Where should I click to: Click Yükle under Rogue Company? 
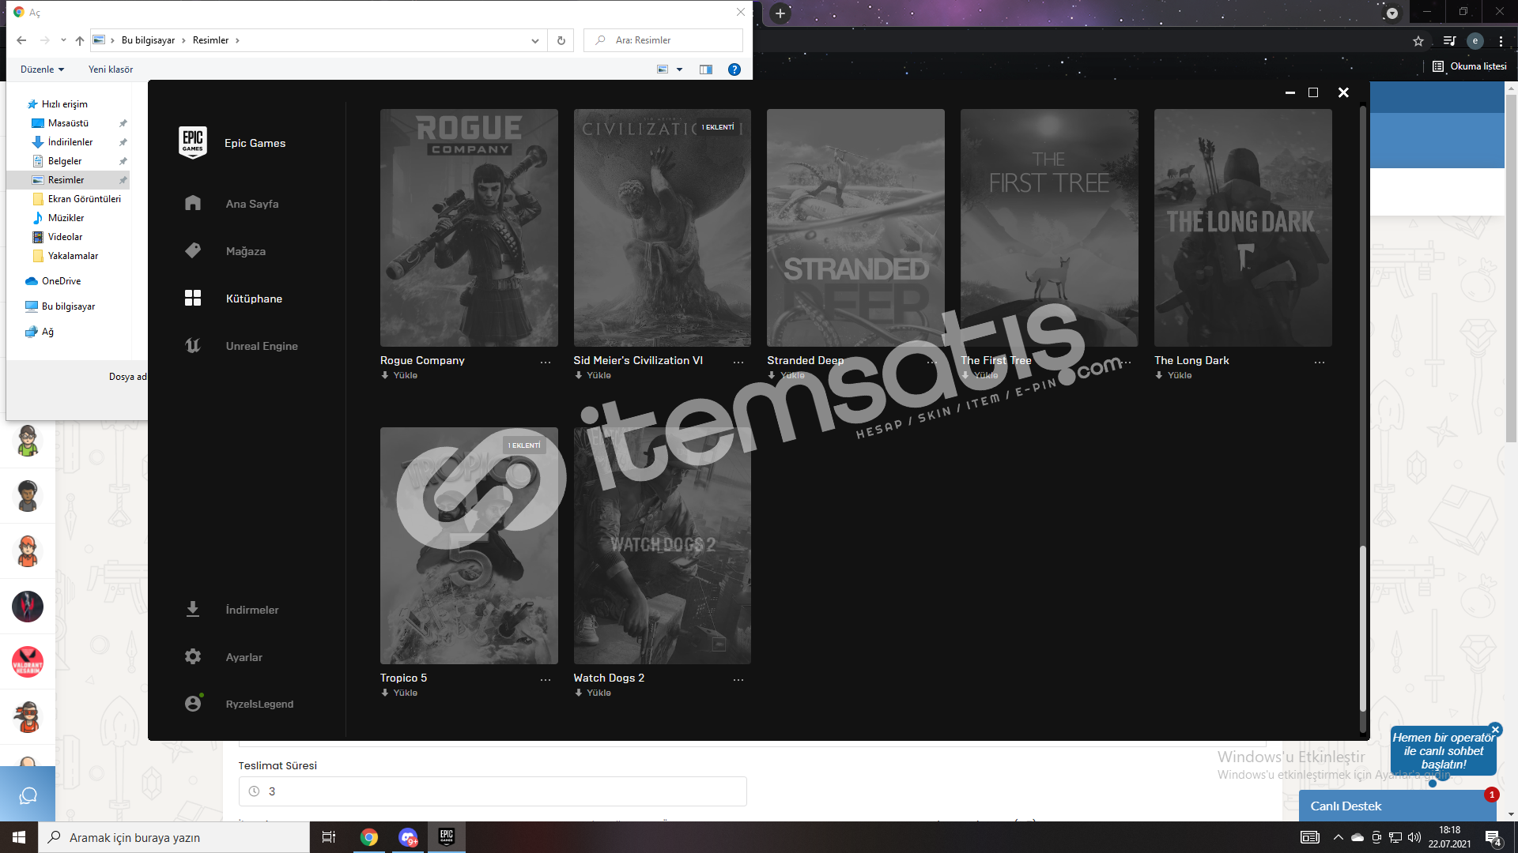(x=399, y=375)
